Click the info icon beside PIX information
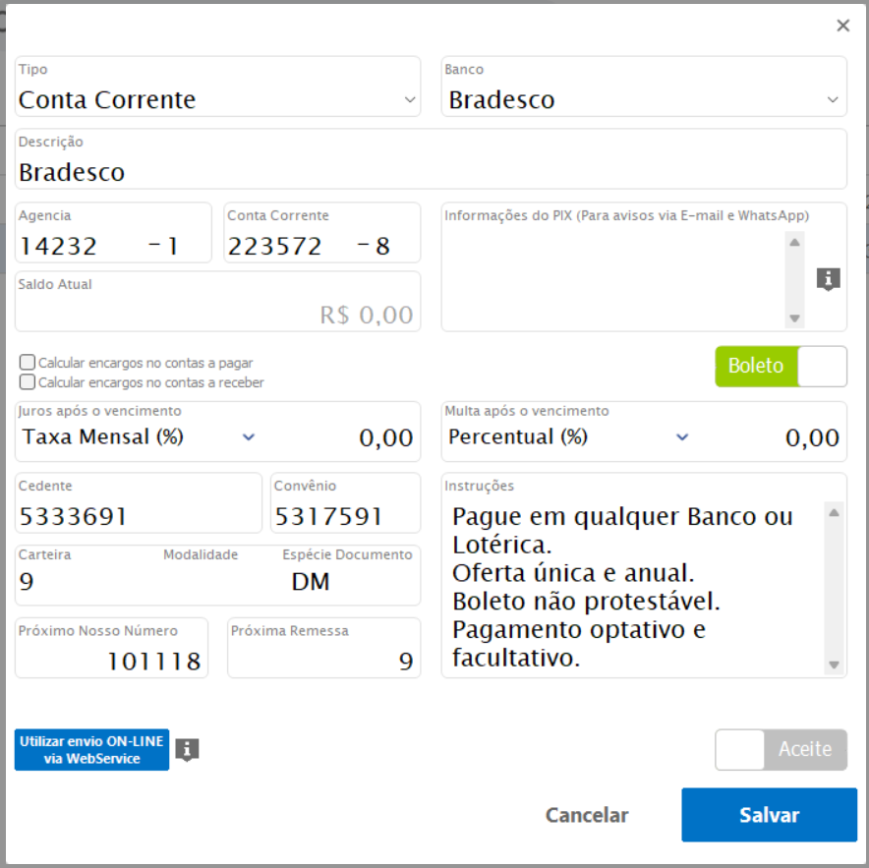 828,280
